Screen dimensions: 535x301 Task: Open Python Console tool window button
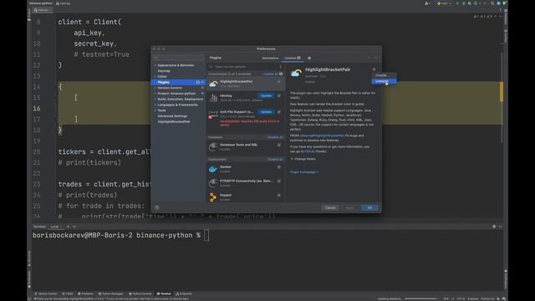pyautogui.click(x=140, y=293)
